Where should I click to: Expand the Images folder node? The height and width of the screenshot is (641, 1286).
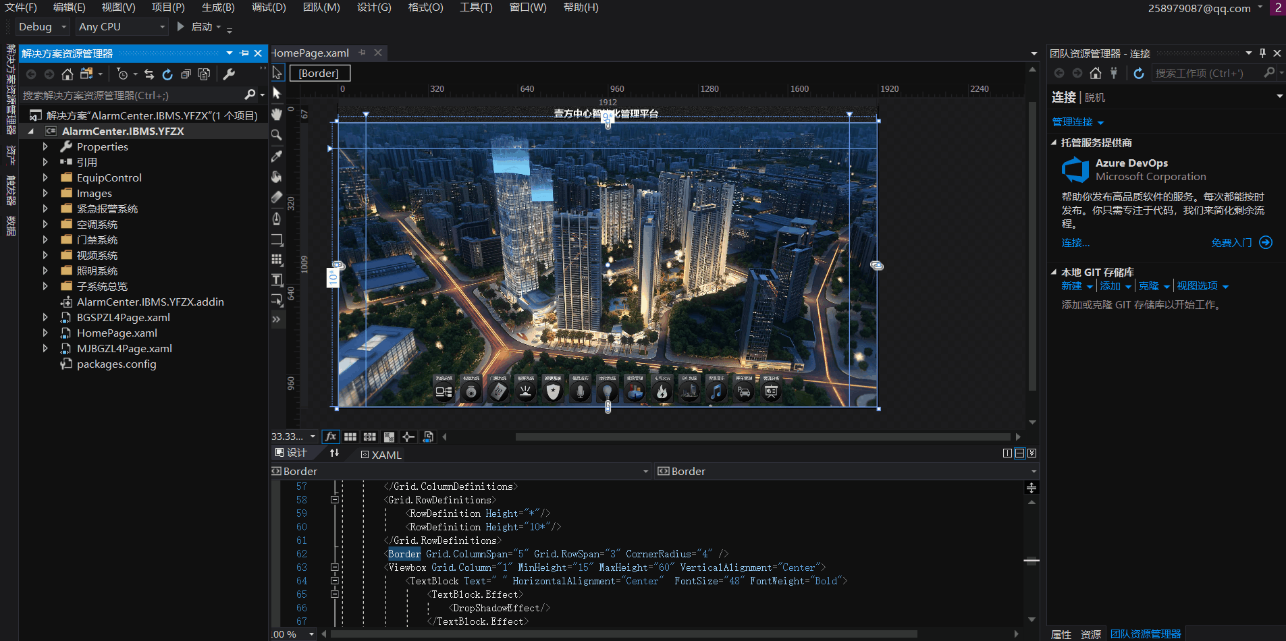coord(45,193)
